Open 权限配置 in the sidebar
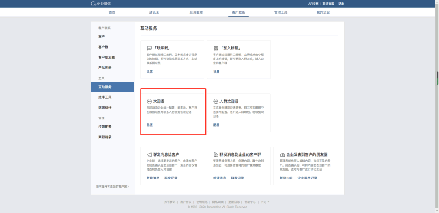The image size is (439, 213). (112, 127)
